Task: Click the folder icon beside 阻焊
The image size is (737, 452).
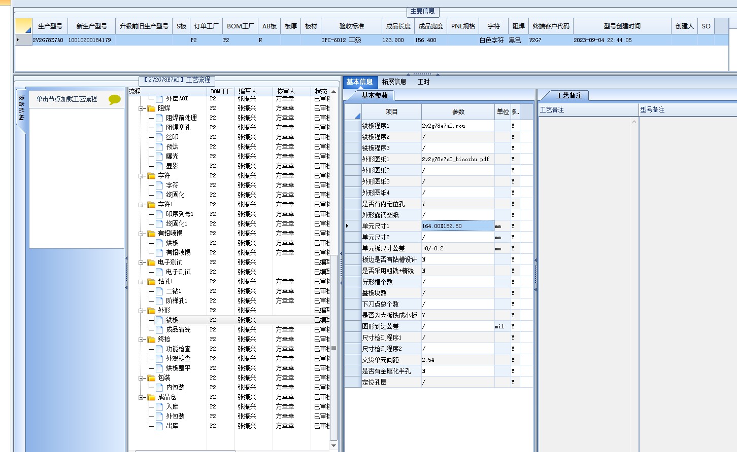Action: click(151, 108)
